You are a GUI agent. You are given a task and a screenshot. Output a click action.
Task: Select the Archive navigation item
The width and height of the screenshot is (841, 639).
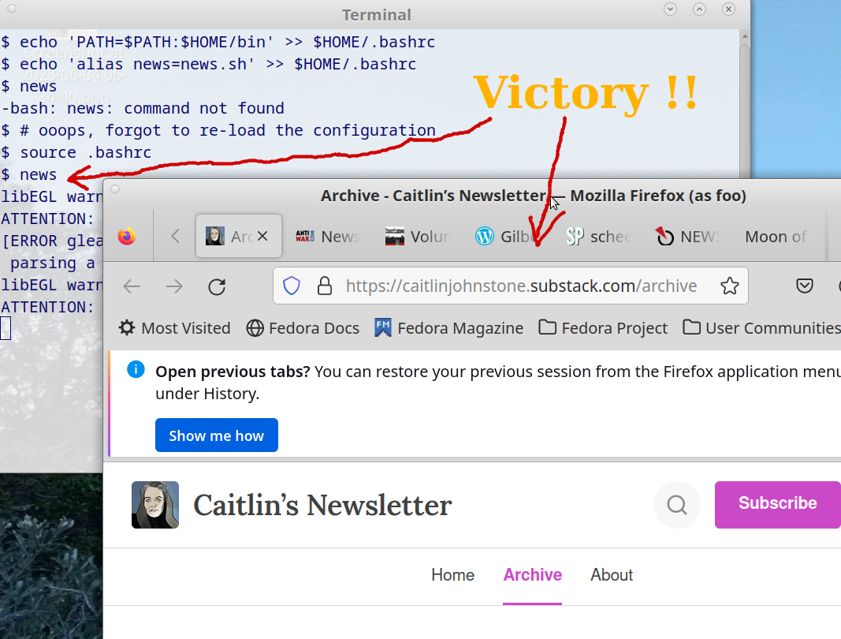(x=533, y=575)
